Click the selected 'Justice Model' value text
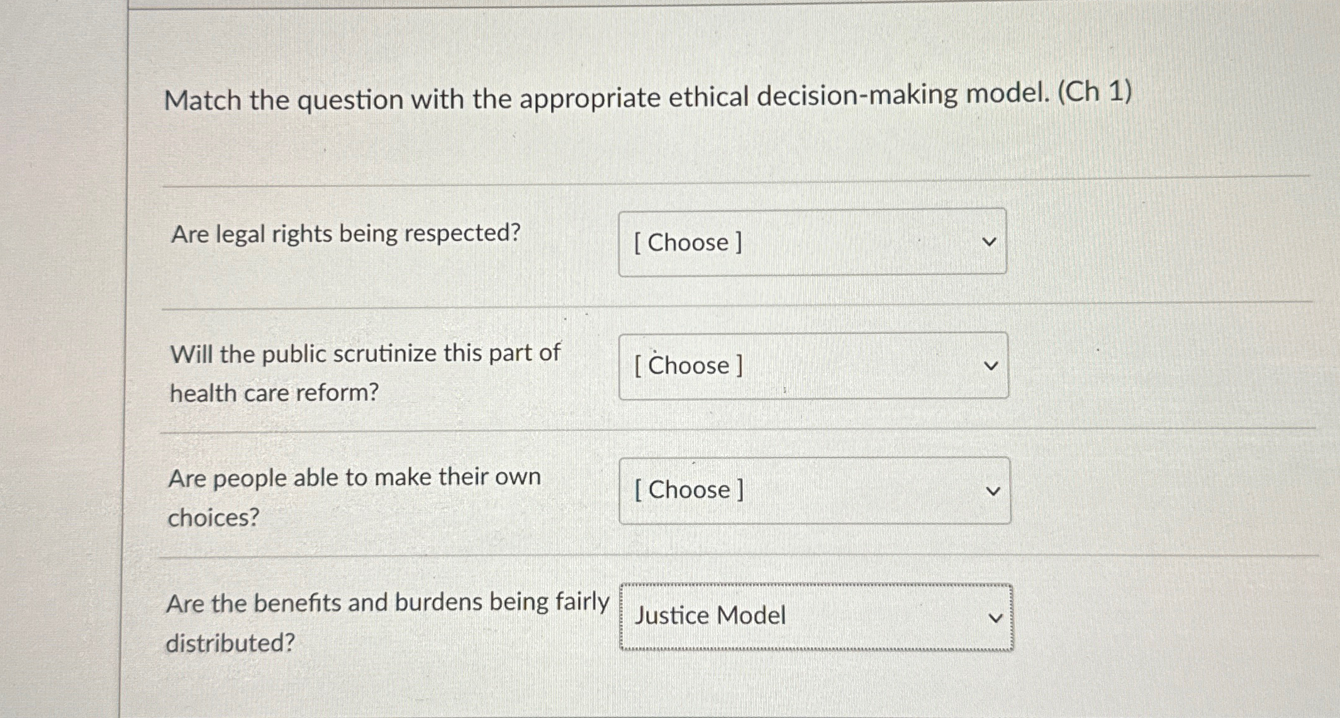This screenshot has height=718, width=1340. [710, 615]
